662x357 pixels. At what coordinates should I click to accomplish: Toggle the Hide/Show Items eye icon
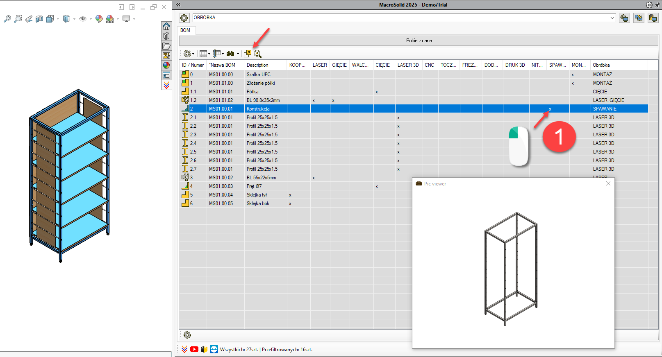point(83,19)
